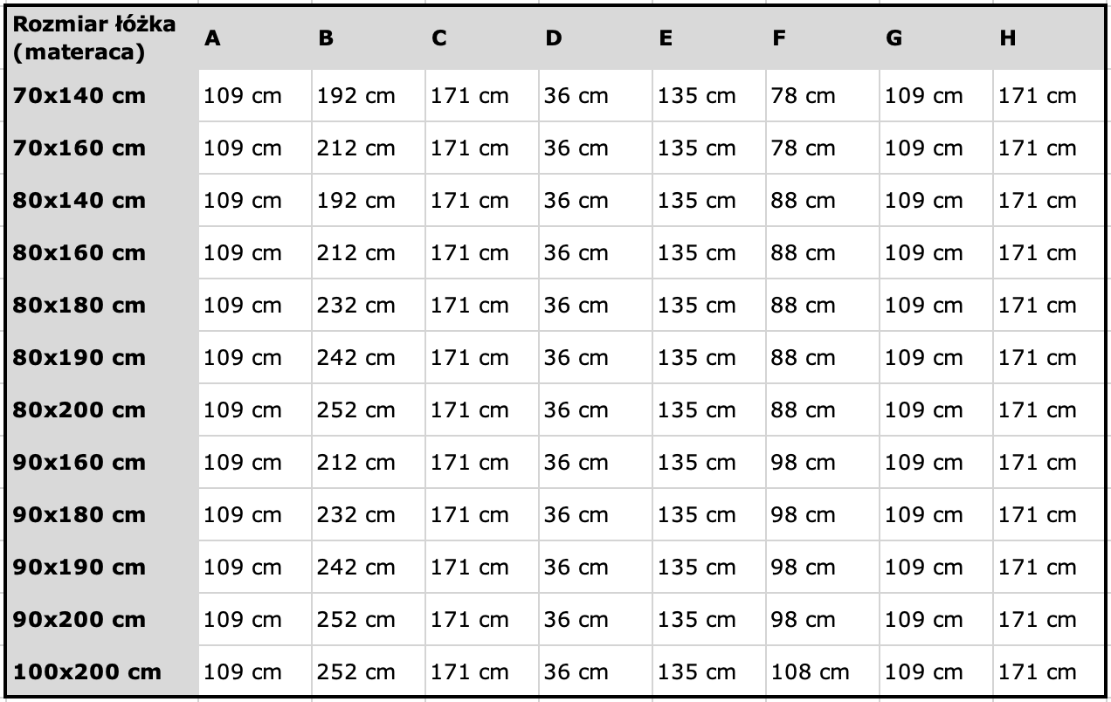Click the 108 cm cell in column F
Viewport: 1111px width, 702px height.
click(x=823, y=671)
